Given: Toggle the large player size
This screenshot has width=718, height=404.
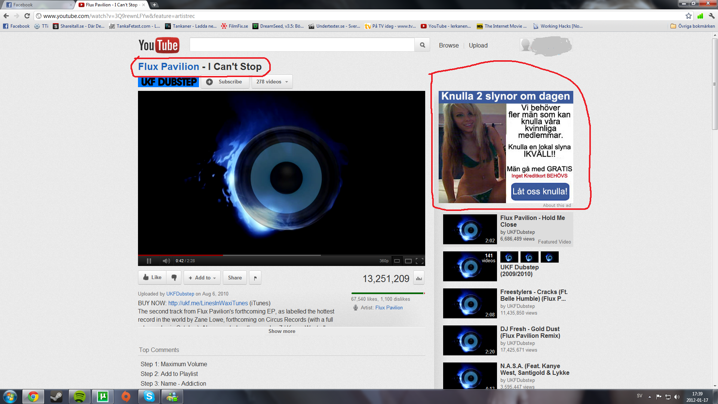Looking at the screenshot, I should [x=408, y=261].
